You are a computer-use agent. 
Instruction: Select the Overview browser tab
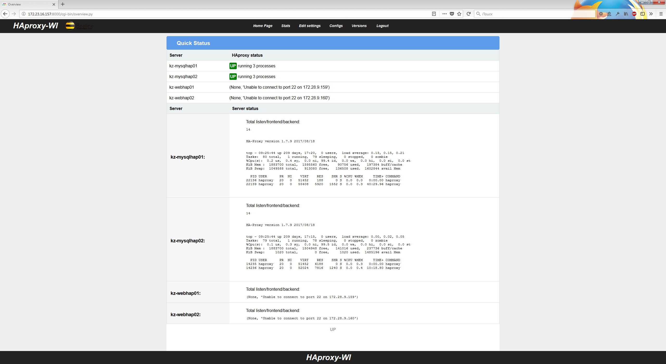click(x=29, y=4)
